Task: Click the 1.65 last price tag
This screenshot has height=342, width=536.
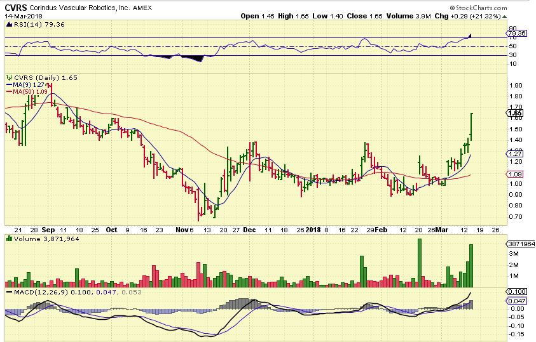Action: click(514, 113)
